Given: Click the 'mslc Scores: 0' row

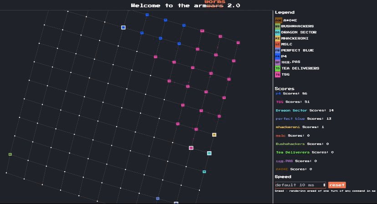Looking at the screenshot, I should [293, 135].
